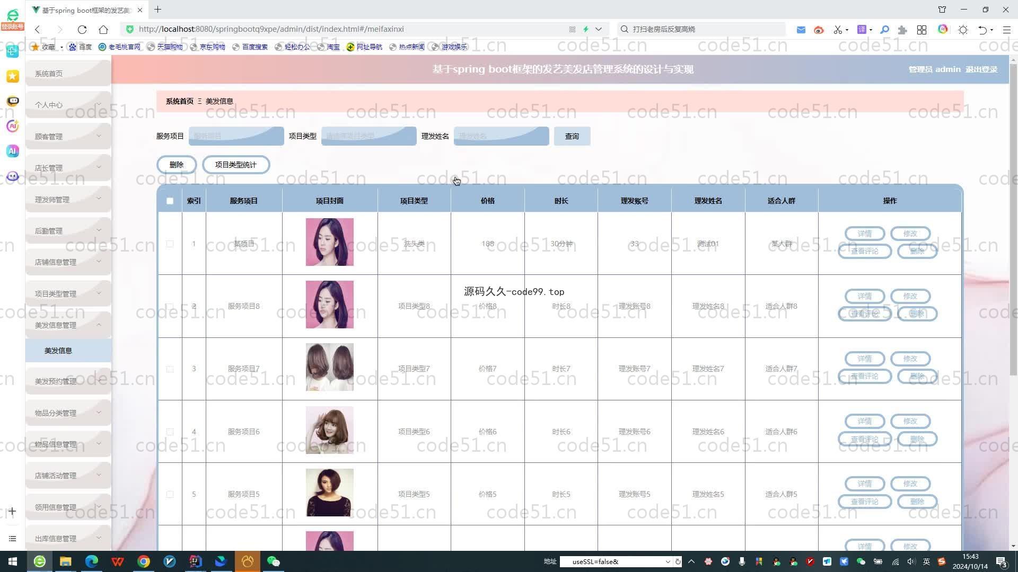The width and height of the screenshot is (1018, 572).
Task: Open 系统首页 in sidebar
Action: (x=68, y=73)
